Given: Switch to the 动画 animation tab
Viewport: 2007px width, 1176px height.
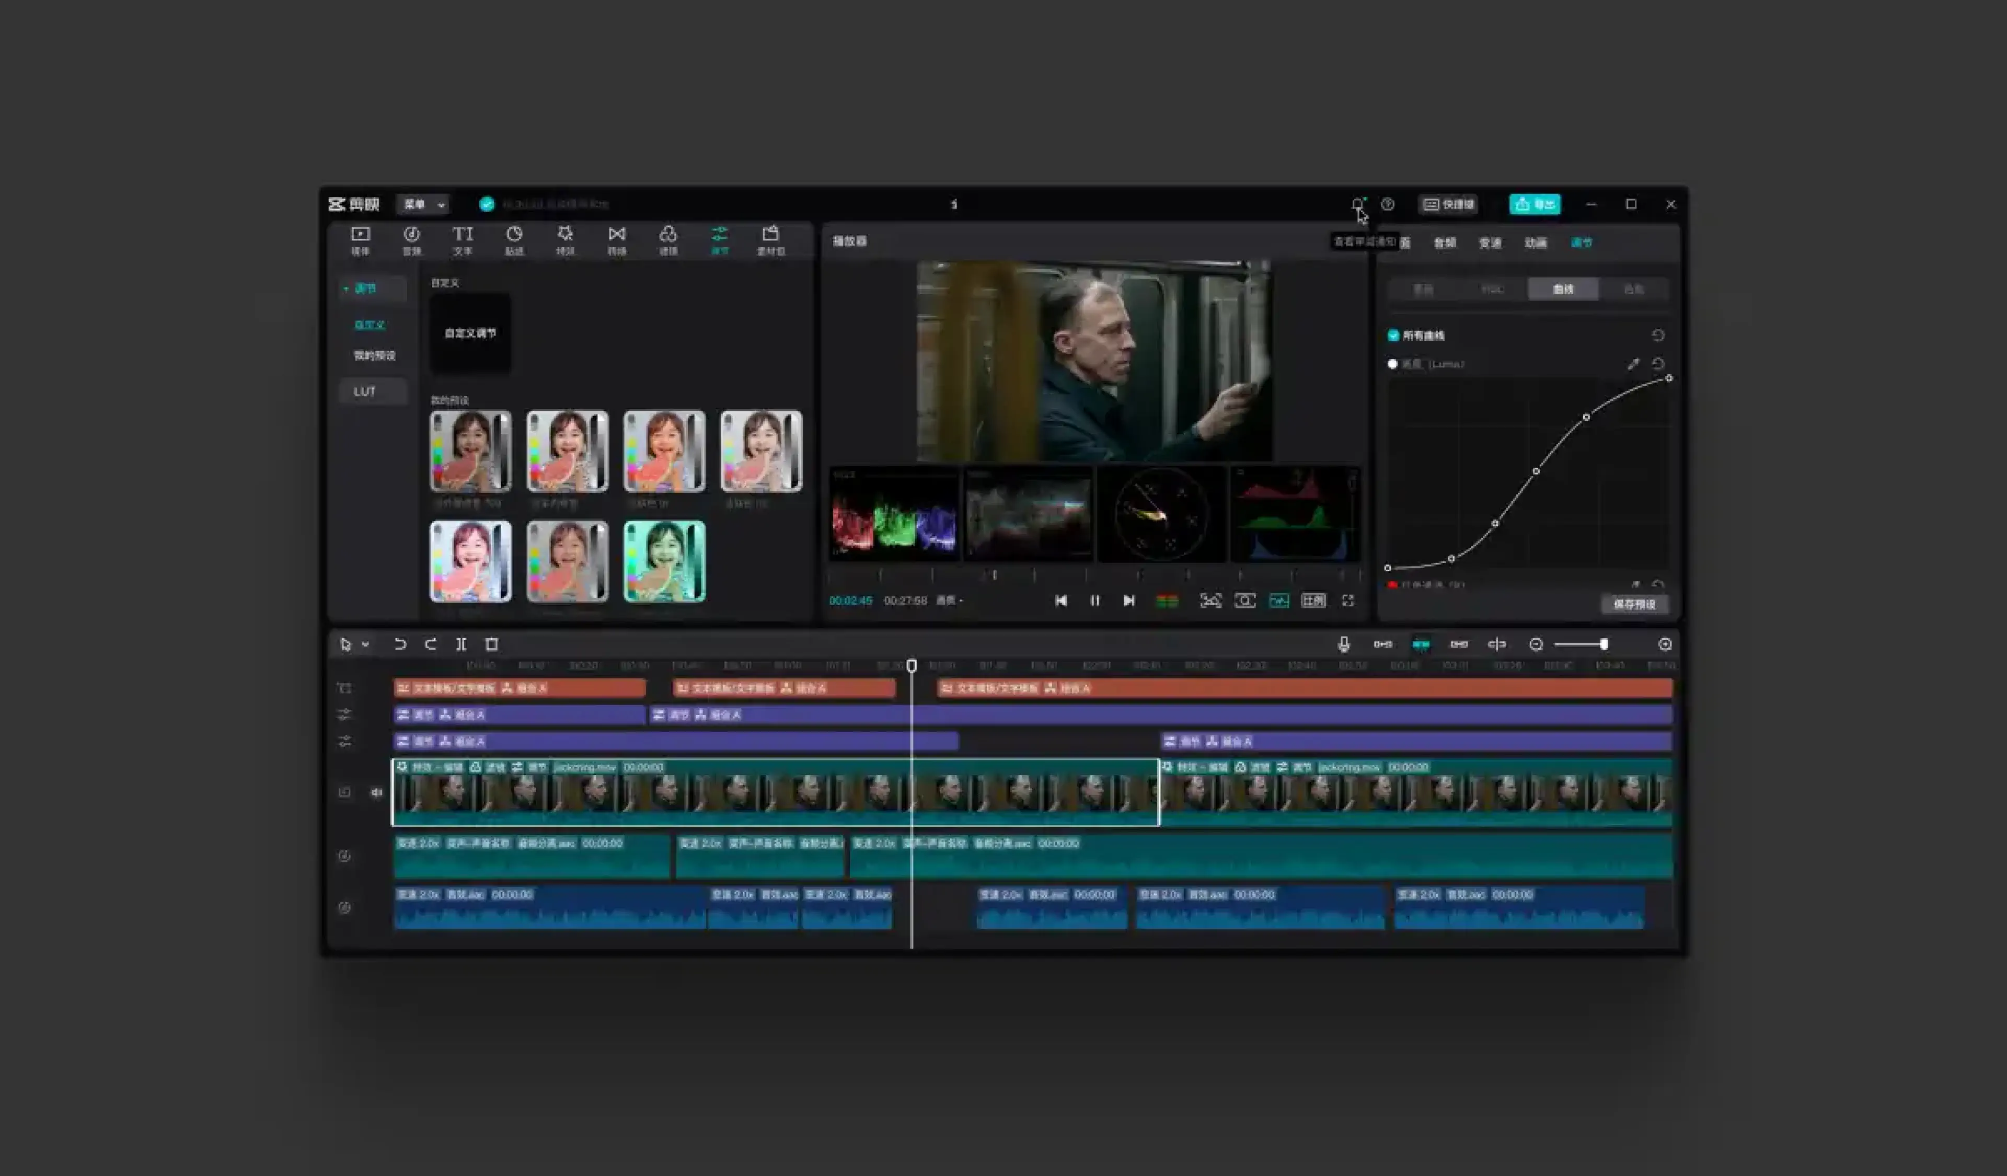Looking at the screenshot, I should click(x=1535, y=243).
